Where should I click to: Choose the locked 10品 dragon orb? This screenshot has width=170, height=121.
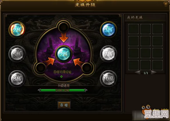(x=108, y=79)
